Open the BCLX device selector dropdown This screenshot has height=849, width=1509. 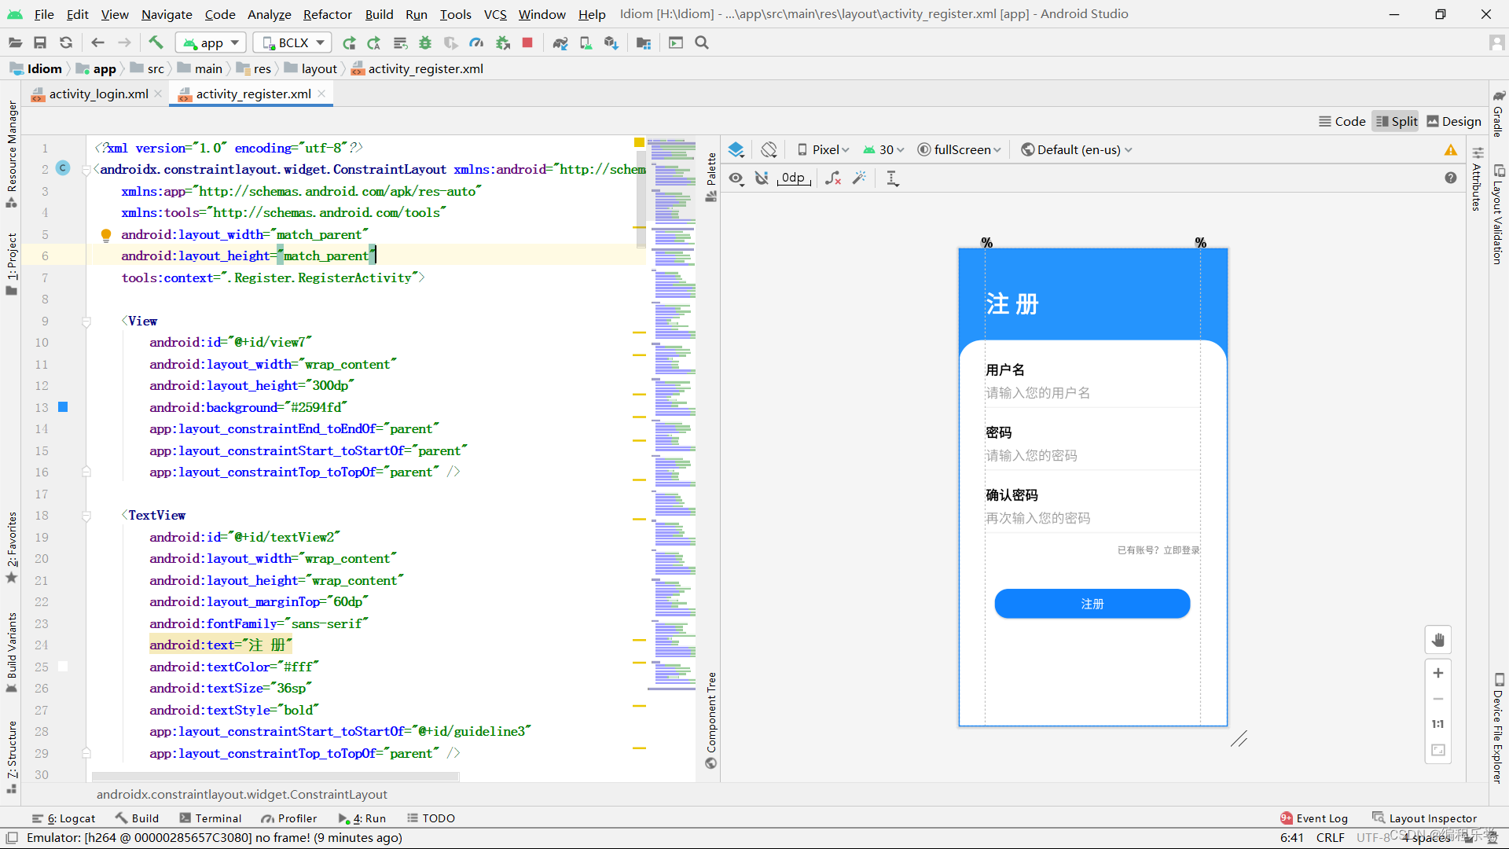click(x=292, y=42)
